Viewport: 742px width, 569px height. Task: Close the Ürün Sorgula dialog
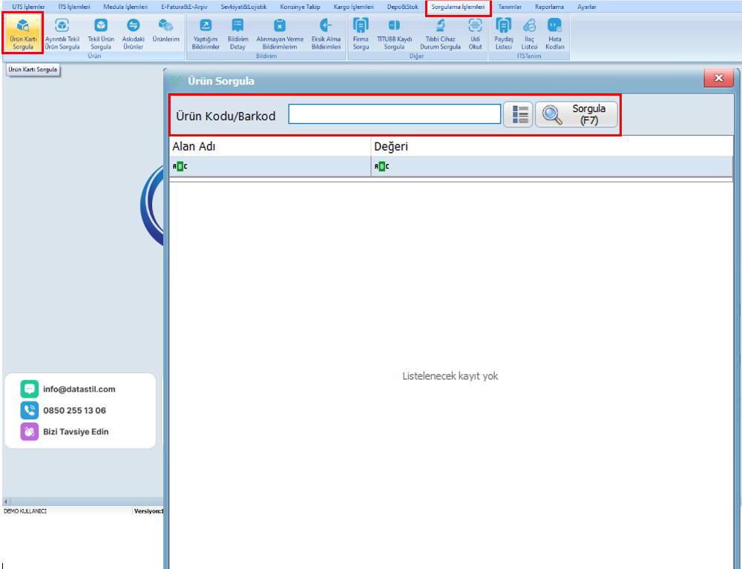tap(718, 79)
